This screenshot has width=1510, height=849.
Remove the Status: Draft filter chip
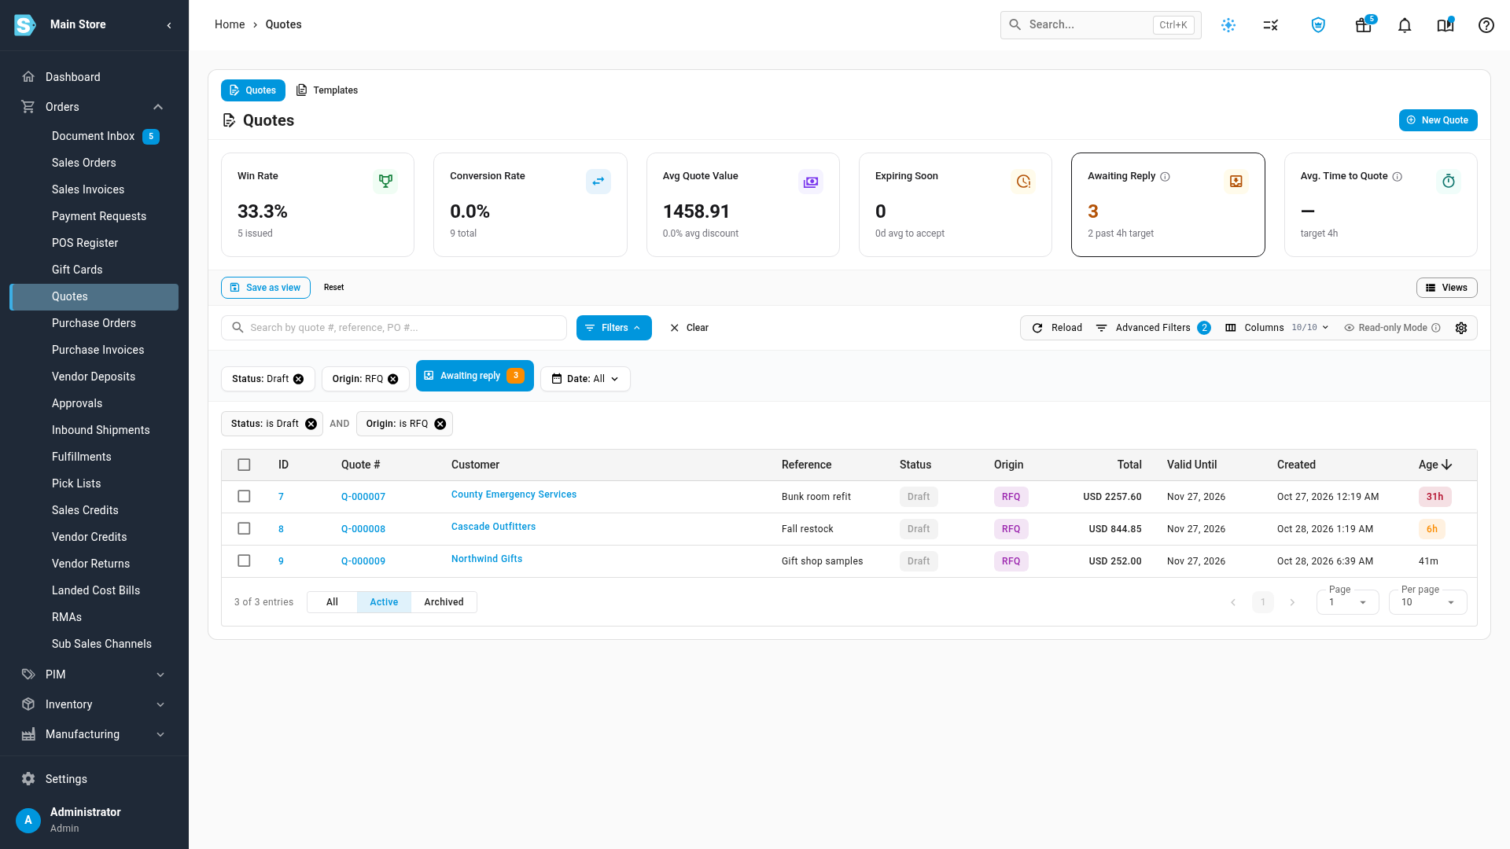pos(299,379)
